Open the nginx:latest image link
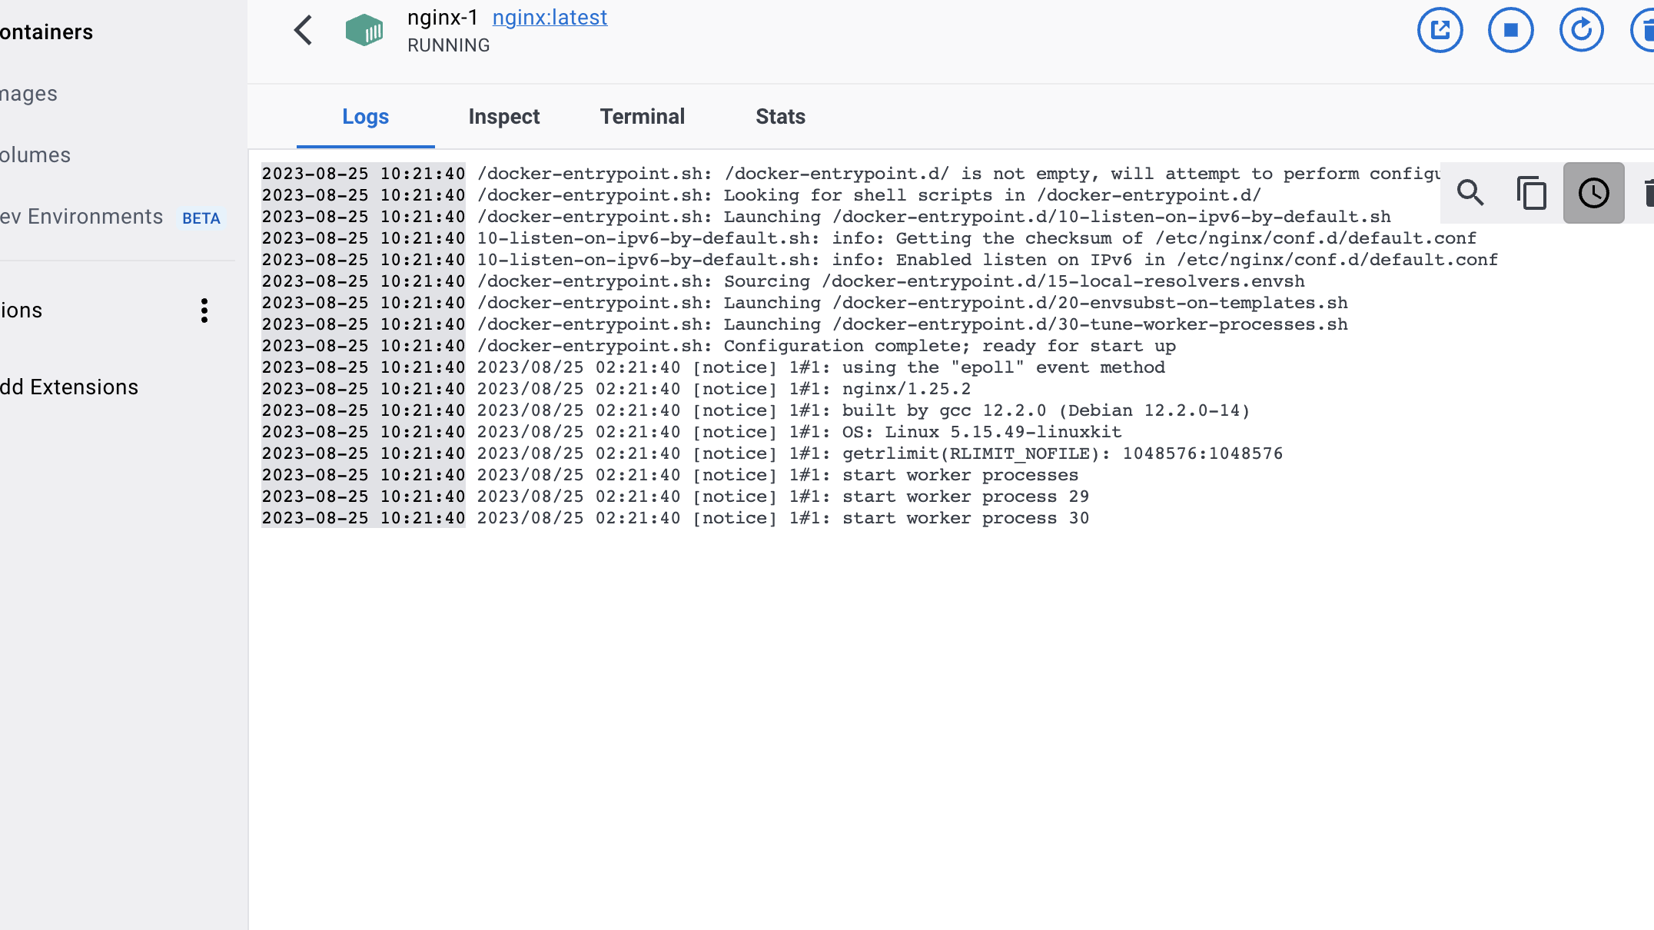Viewport: 1654px width, 930px height. pos(550,18)
